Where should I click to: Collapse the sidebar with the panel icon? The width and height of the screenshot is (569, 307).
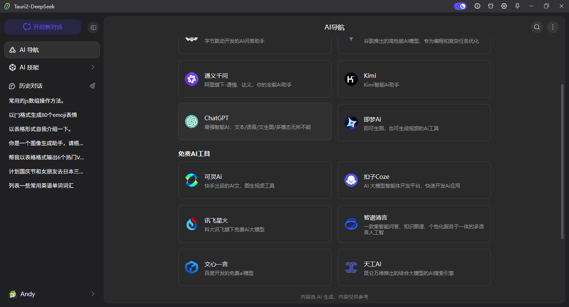click(93, 27)
